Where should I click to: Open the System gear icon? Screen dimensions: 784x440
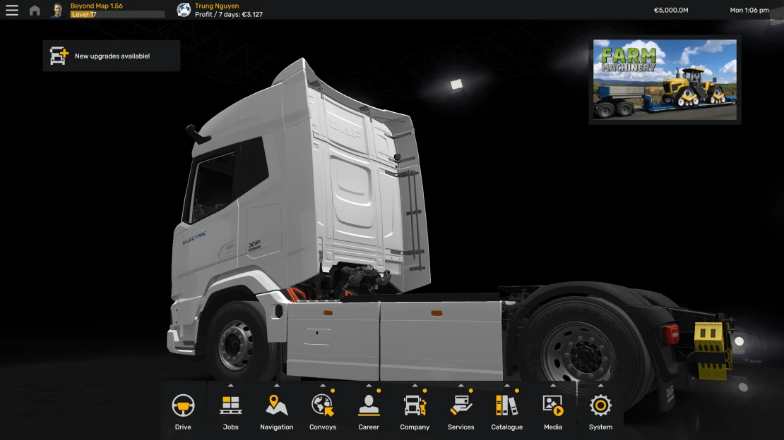coord(600,406)
